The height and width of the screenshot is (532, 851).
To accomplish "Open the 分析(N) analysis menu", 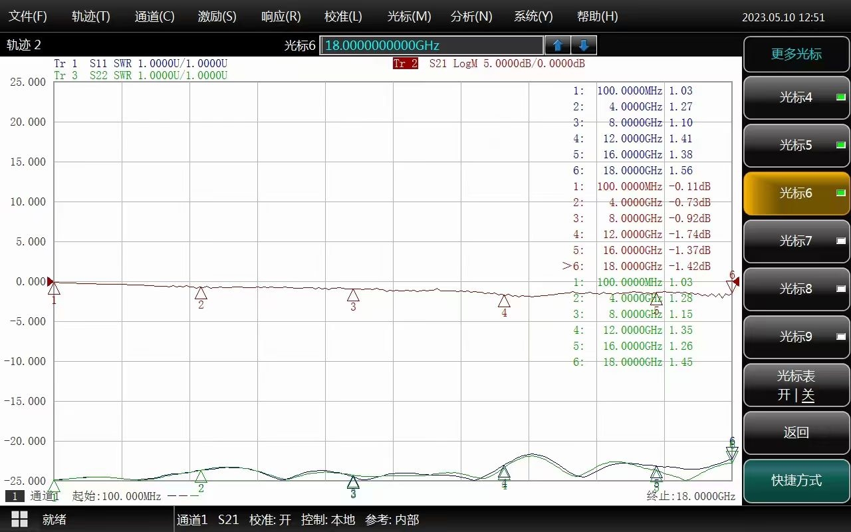I will [471, 17].
